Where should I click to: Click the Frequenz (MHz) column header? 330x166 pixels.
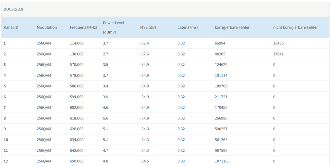(83, 27)
